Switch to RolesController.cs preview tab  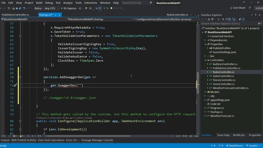click(x=178, y=15)
